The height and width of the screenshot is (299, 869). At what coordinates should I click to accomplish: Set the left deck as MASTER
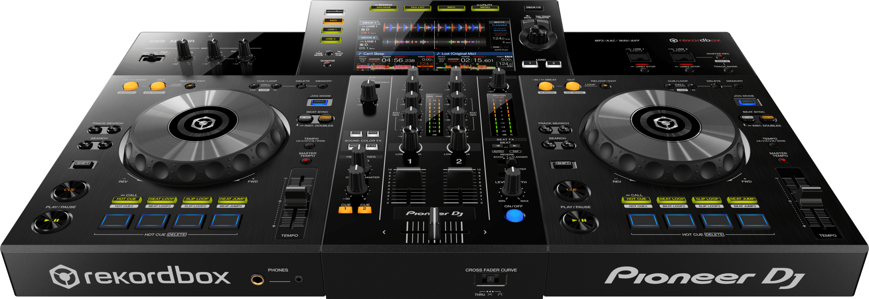pyautogui.click(x=325, y=118)
